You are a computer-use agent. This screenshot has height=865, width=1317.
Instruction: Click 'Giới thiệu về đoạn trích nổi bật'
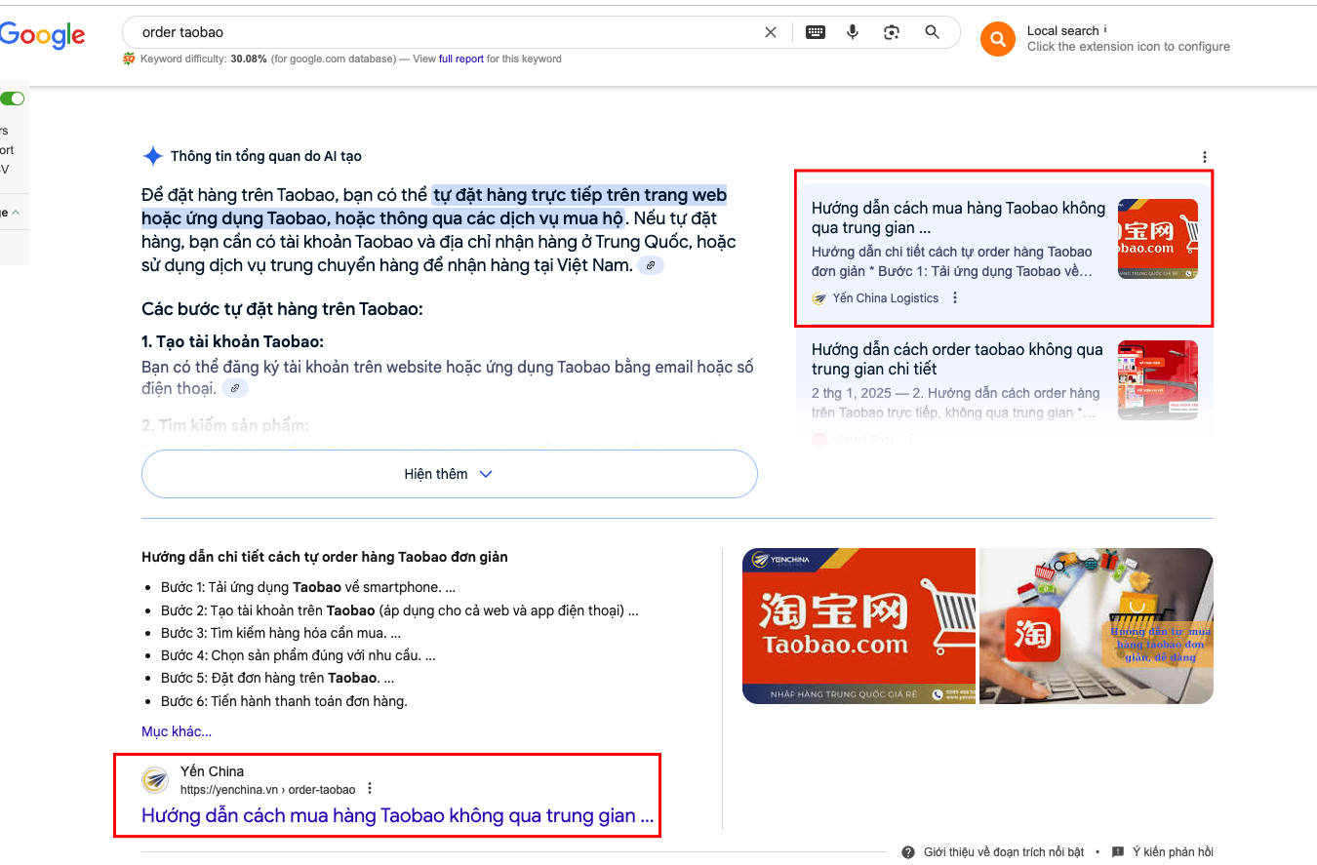click(x=1004, y=852)
